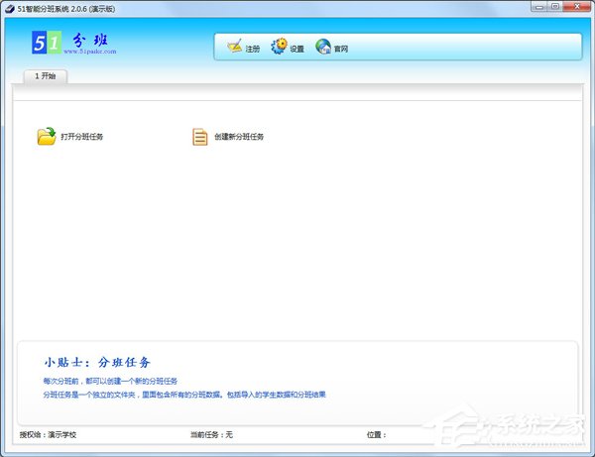Click the app icon in the title bar

coord(10,8)
